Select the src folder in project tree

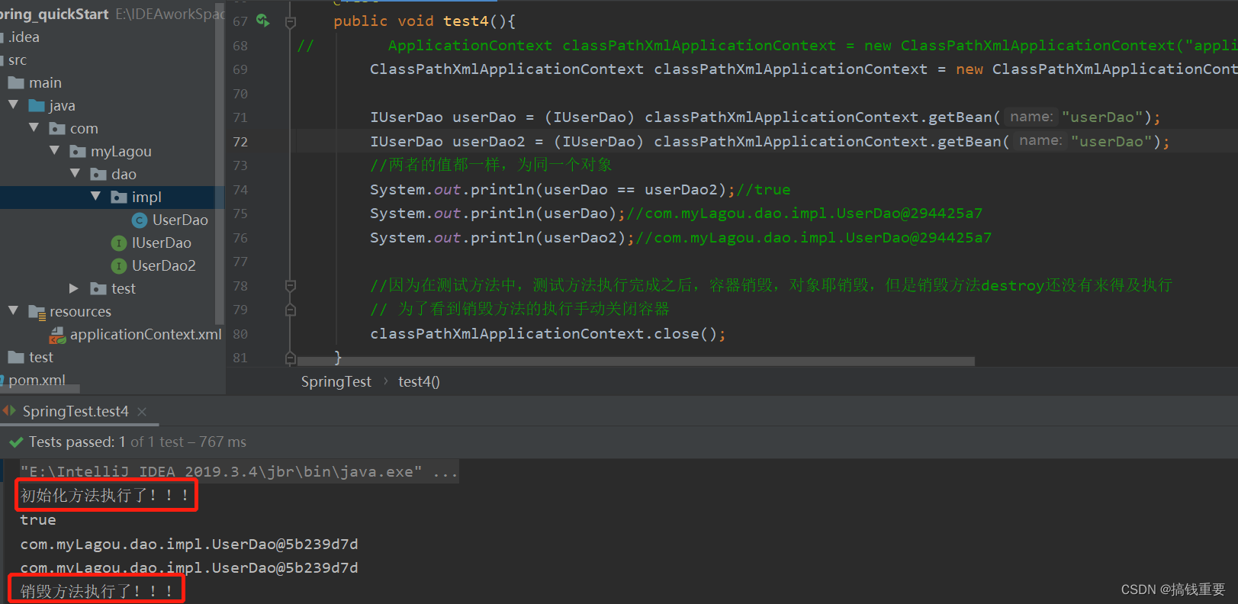tap(18, 59)
